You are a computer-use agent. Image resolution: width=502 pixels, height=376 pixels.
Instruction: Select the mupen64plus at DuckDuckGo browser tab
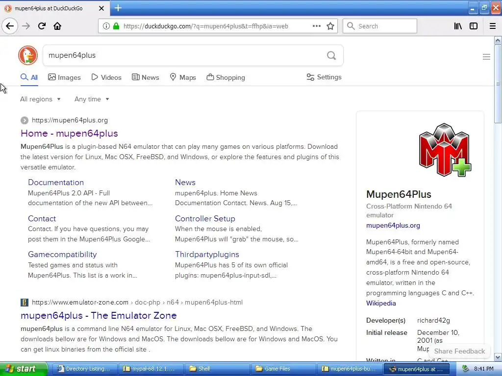coord(55,8)
